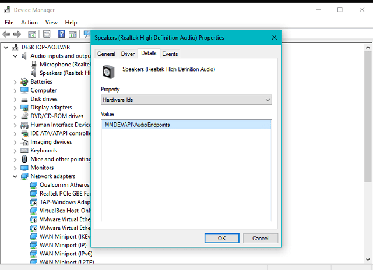373x270 pixels.
Task: Switch to the Events tab
Action: 170,54
